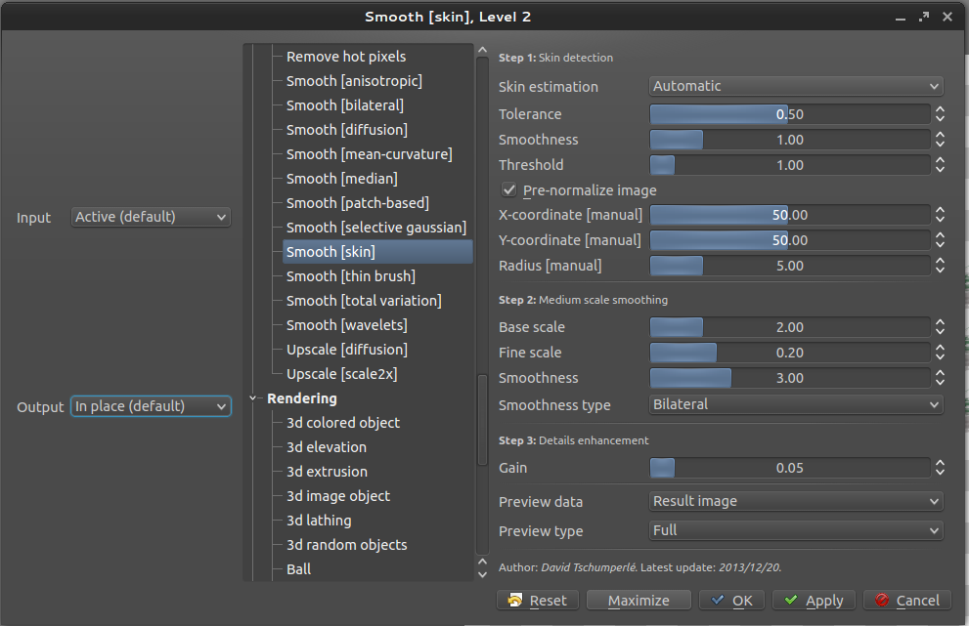Apply the skin smoothing filter
This screenshot has height=626, width=969.
pyautogui.click(x=814, y=601)
